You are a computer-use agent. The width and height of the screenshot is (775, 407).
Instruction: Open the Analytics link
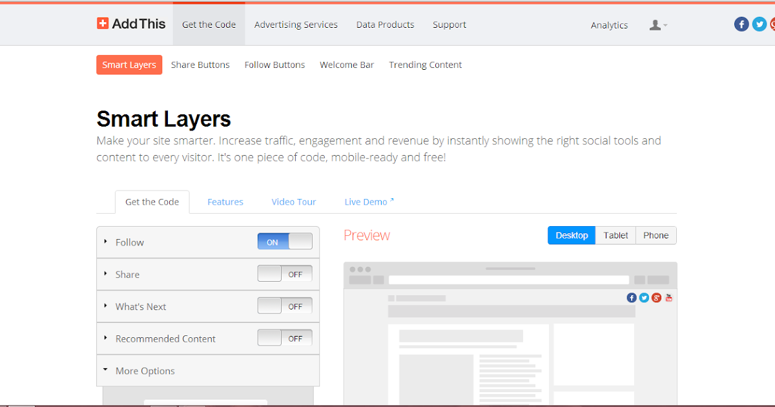pyautogui.click(x=609, y=25)
